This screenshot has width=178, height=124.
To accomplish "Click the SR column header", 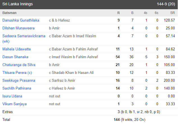I will tap(173, 13).
